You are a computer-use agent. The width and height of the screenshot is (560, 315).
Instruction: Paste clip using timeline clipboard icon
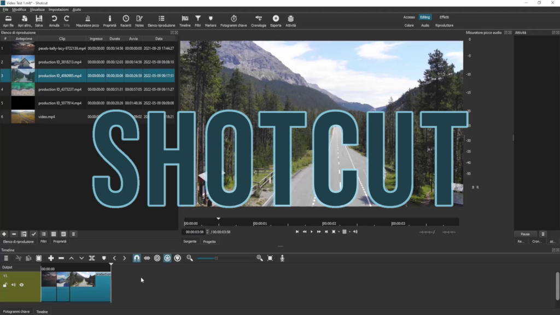click(x=39, y=258)
